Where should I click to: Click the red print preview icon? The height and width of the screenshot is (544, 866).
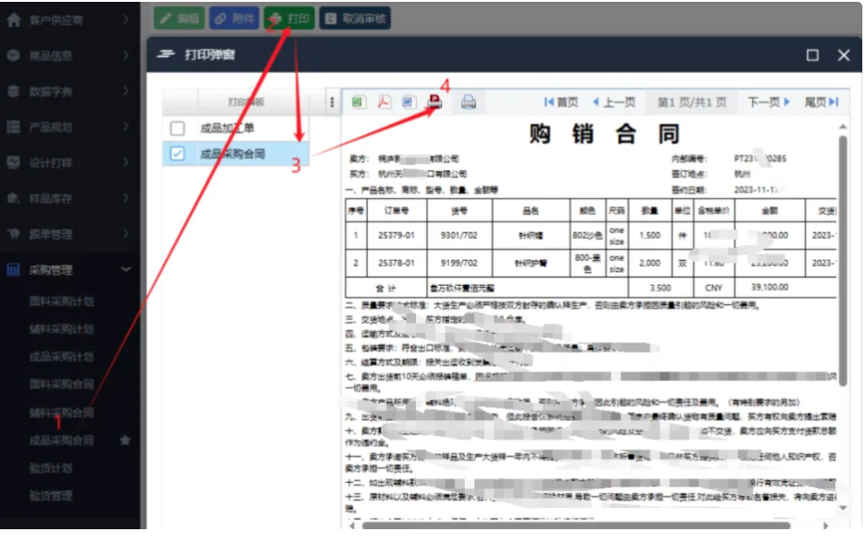click(434, 103)
